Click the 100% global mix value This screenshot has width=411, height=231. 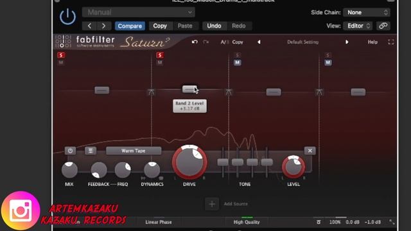335,222
